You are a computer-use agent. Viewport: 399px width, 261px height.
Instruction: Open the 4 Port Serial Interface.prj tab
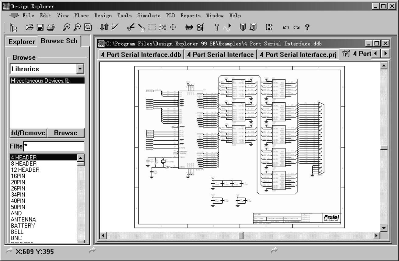click(298, 55)
